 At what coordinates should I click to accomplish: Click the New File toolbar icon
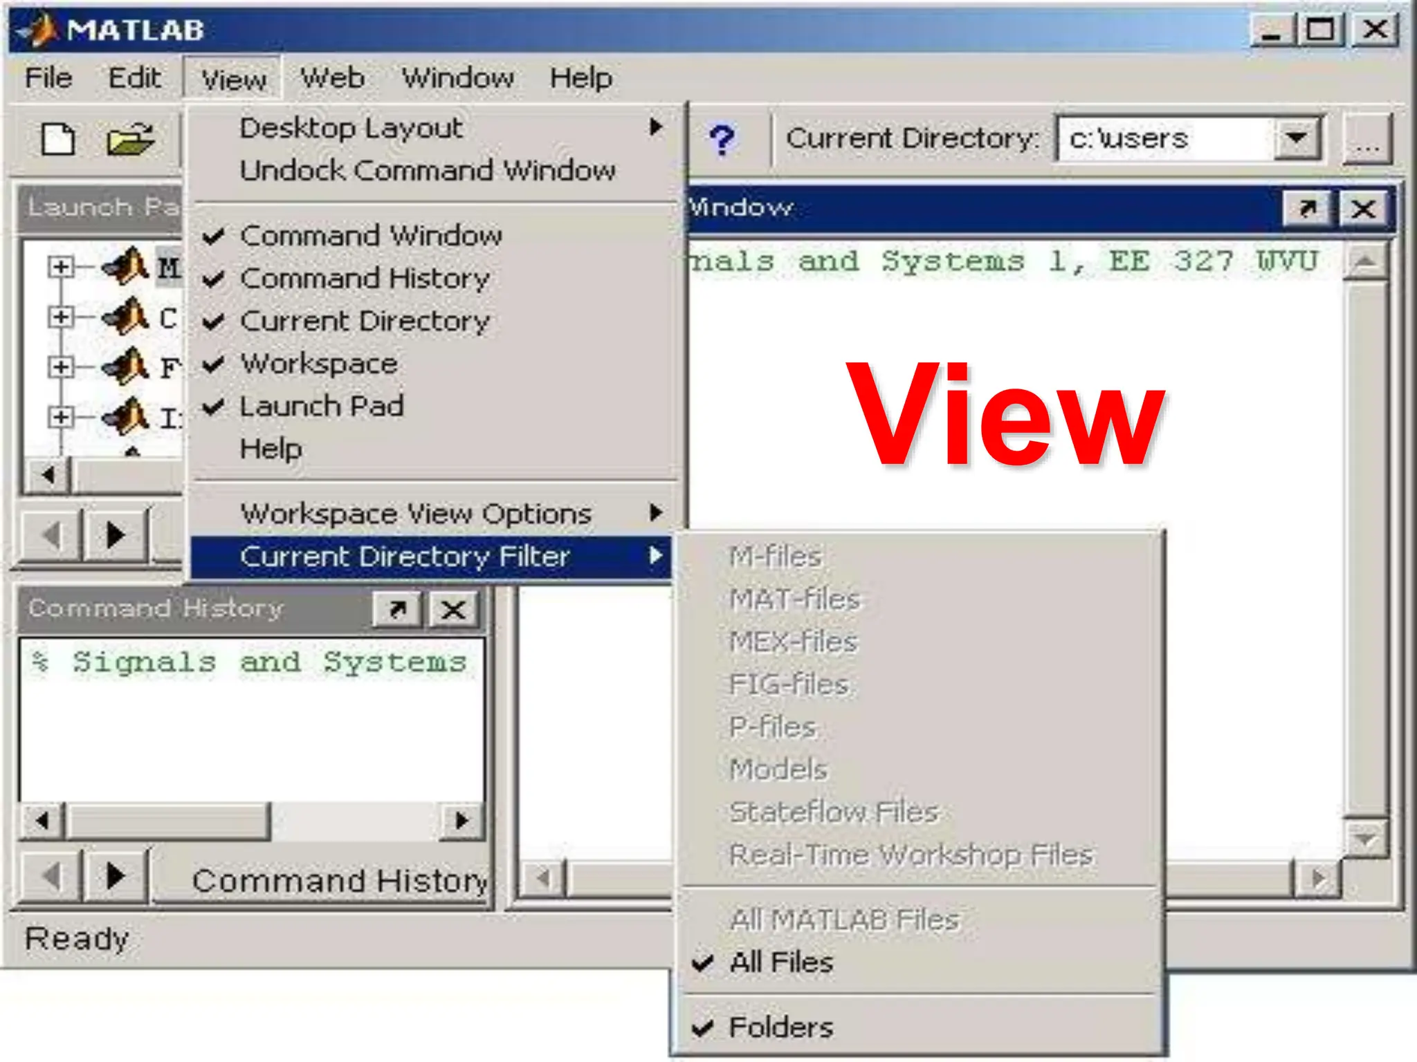pyautogui.click(x=58, y=140)
